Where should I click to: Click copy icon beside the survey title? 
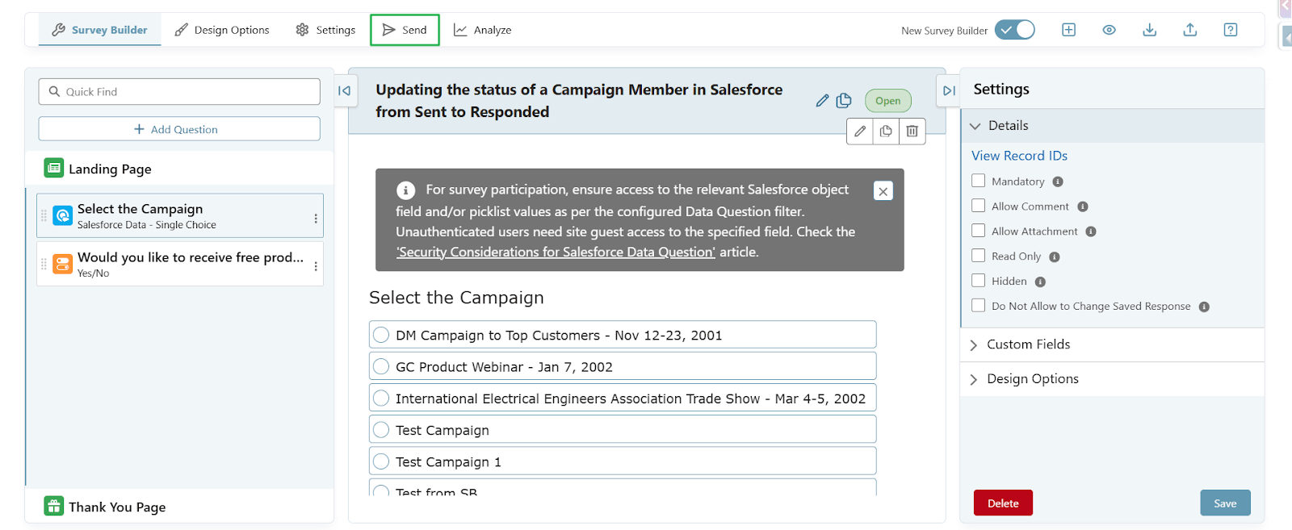(x=844, y=101)
